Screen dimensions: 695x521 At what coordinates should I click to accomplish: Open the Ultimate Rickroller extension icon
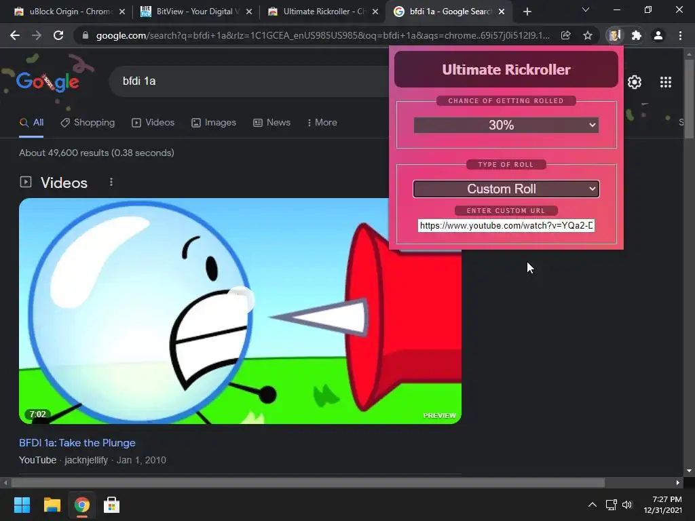pos(614,35)
